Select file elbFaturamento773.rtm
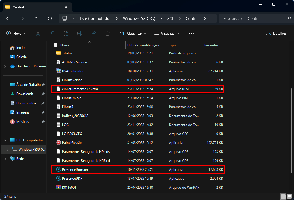 pos(138,89)
